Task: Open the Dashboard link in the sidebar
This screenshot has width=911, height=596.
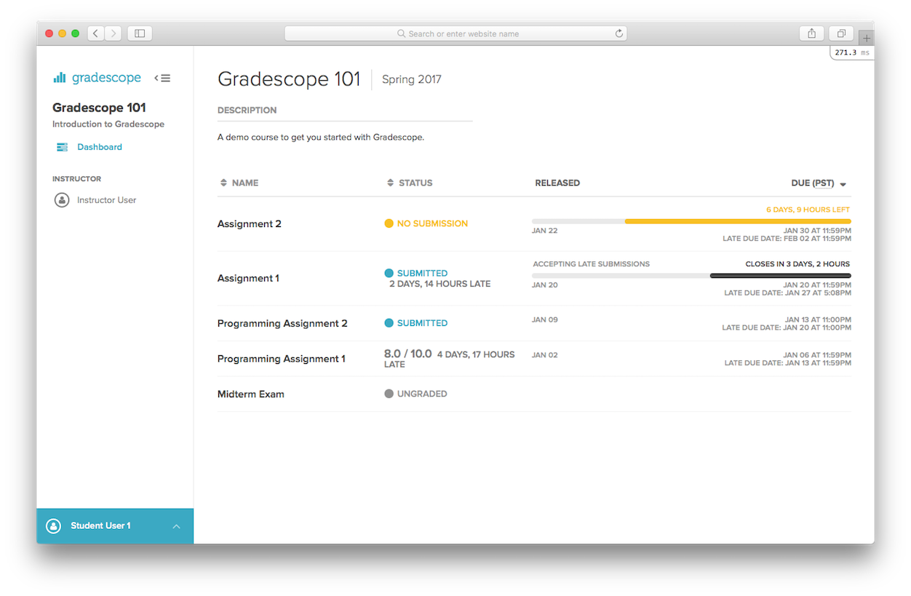Action: click(100, 147)
